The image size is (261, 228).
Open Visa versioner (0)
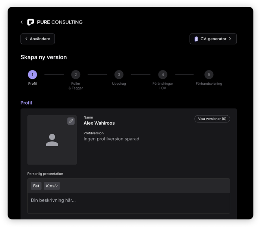click(x=212, y=119)
